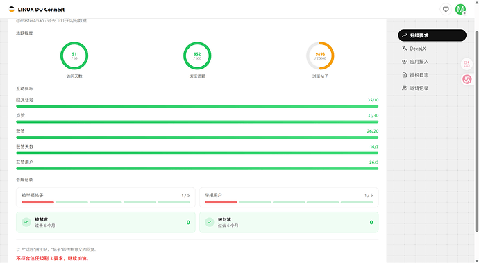Image resolution: width=479 pixels, height=263 pixels.
Task: Click the 回复话题 progress bar
Action: [x=197, y=106]
